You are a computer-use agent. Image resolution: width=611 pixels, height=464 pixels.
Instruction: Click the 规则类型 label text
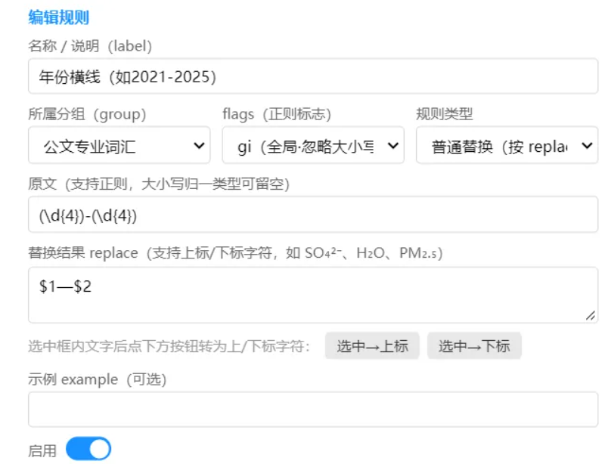coord(445,114)
